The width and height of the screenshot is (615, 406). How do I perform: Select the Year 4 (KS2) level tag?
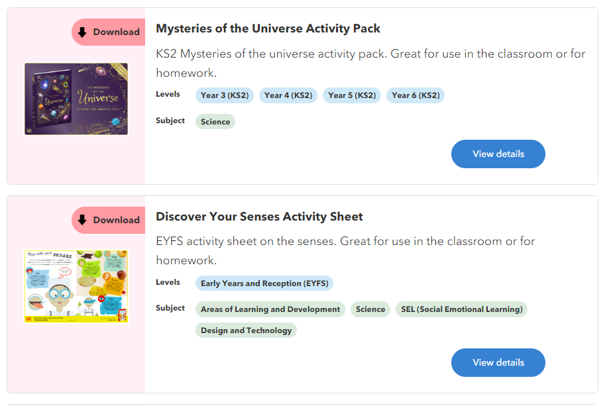[x=288, y=95]
